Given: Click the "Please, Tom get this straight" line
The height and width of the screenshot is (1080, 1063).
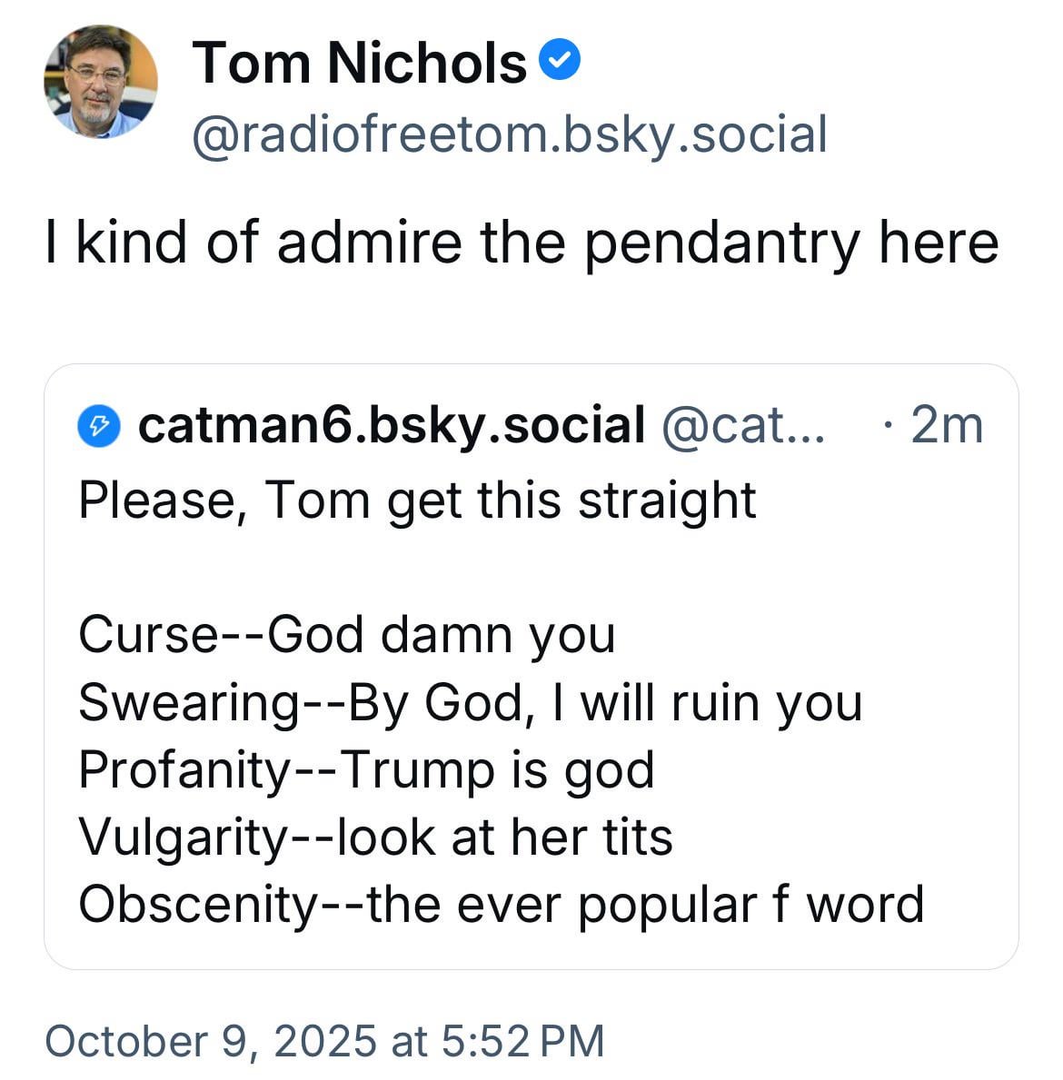Looking at the screenshot, I should coord(417,500).
